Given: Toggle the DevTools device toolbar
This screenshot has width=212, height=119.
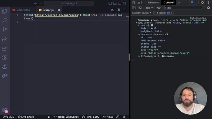Looking at the screenshot, I should pos(140,3).
